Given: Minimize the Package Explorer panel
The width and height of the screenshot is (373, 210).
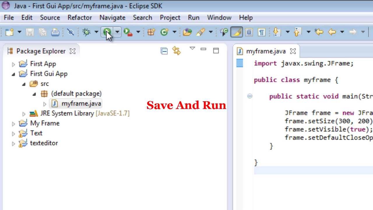Looking at the screenshot, I should tap(203, 49).
